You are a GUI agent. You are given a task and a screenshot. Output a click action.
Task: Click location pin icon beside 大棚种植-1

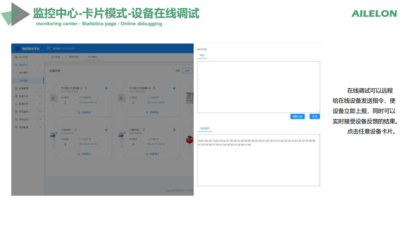(76, 129)
